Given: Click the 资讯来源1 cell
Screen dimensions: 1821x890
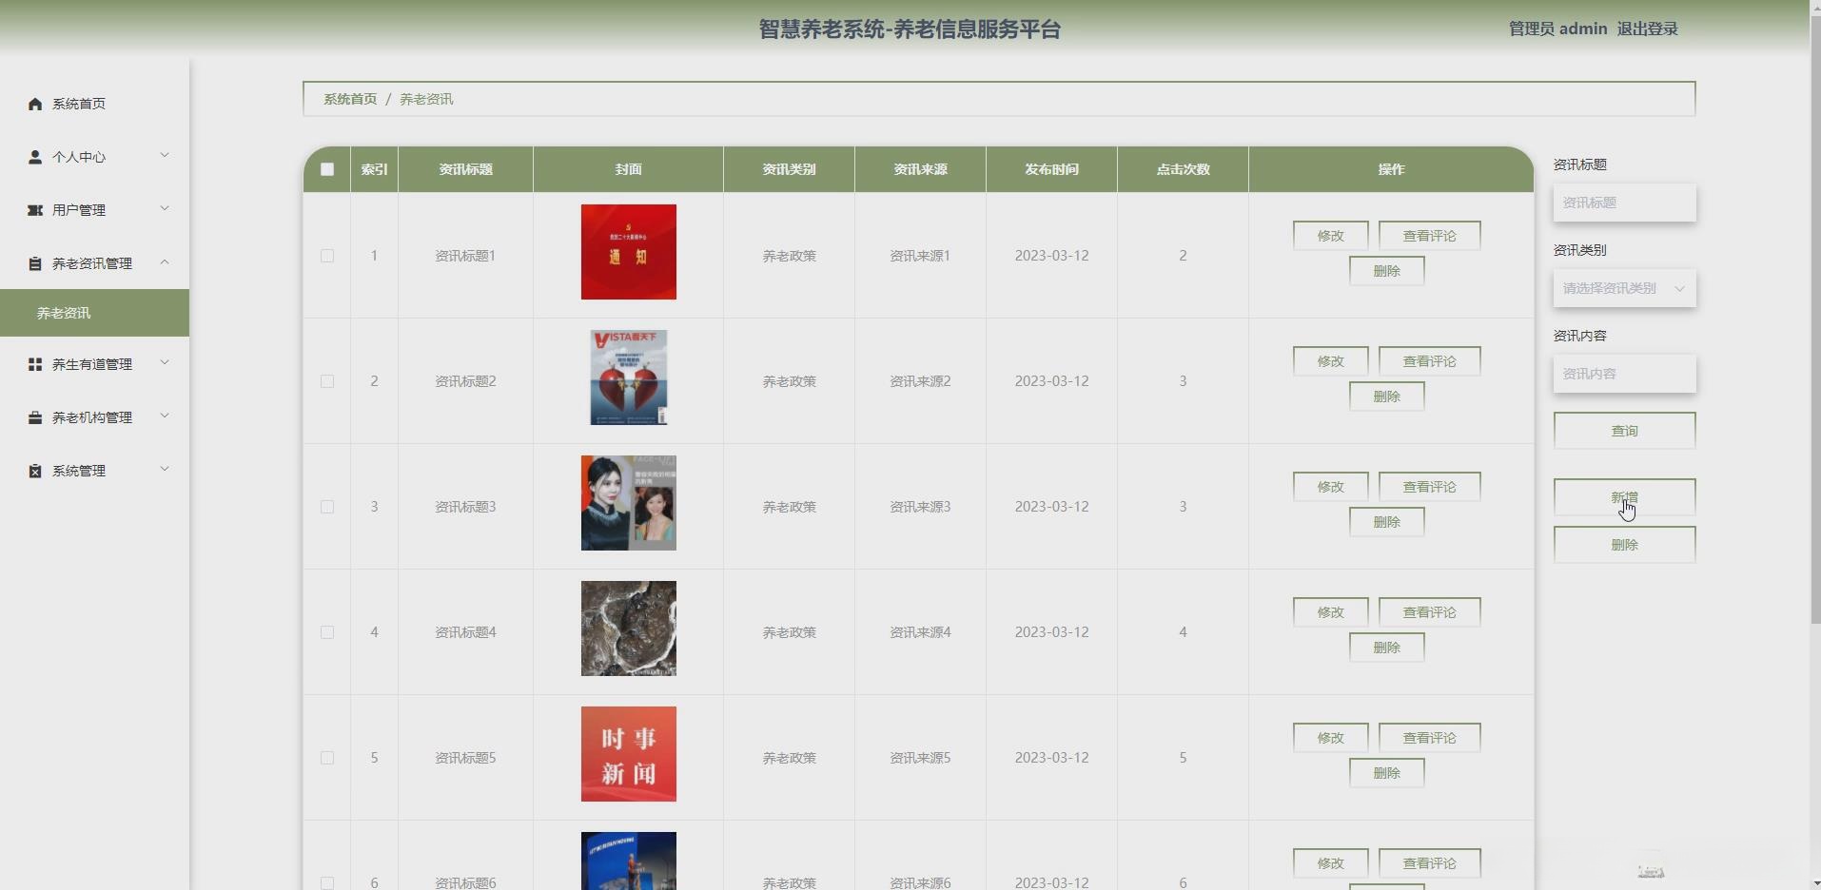Looking at the screenshot, I should tap(920, 256).
